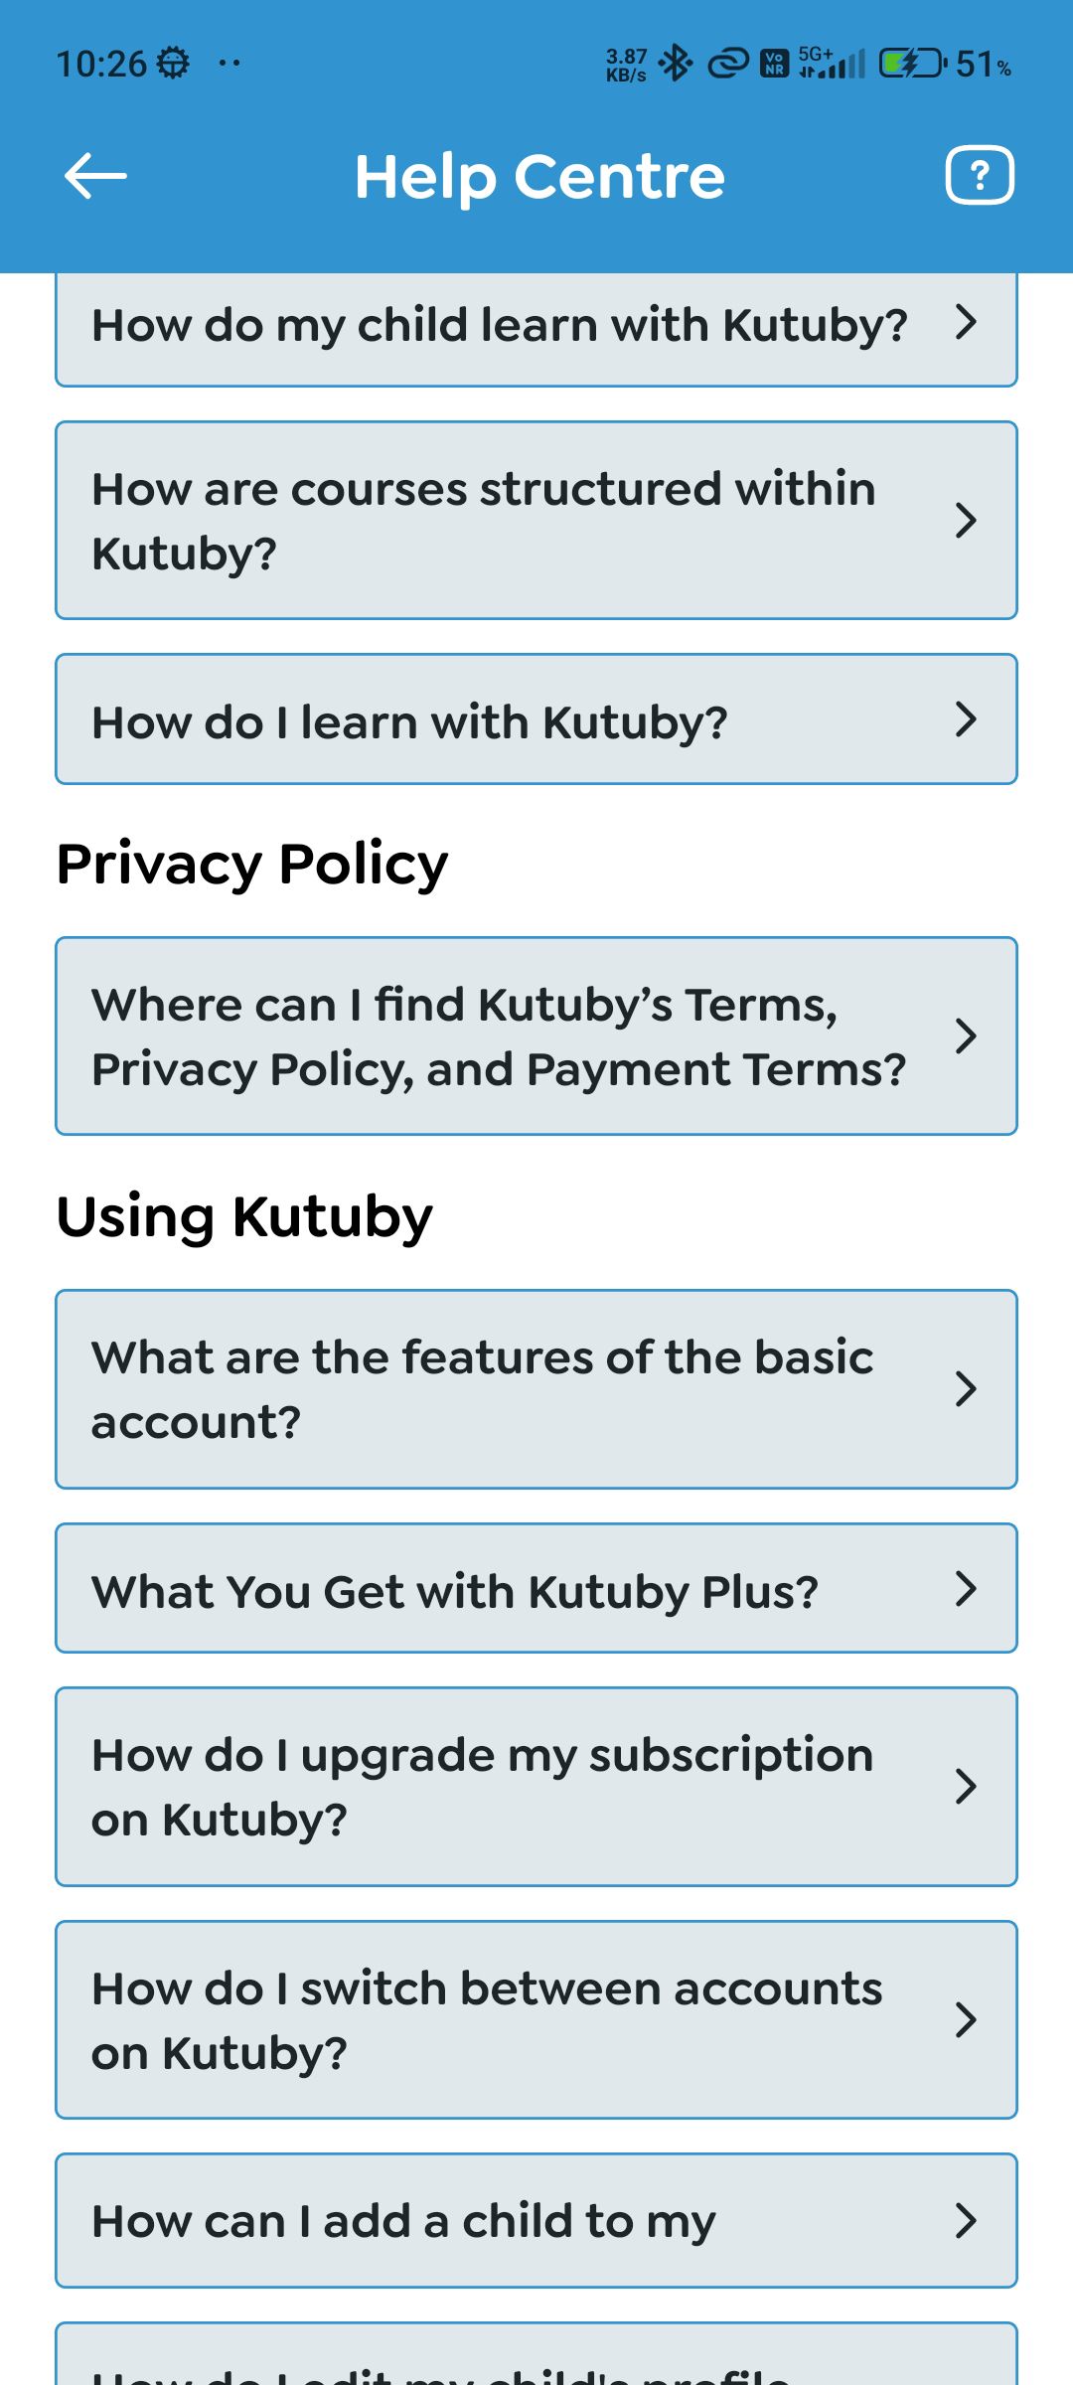The image size is (1073, 2385).
Task: Expand chevron for 'How do I learn'
Action: 965,718
